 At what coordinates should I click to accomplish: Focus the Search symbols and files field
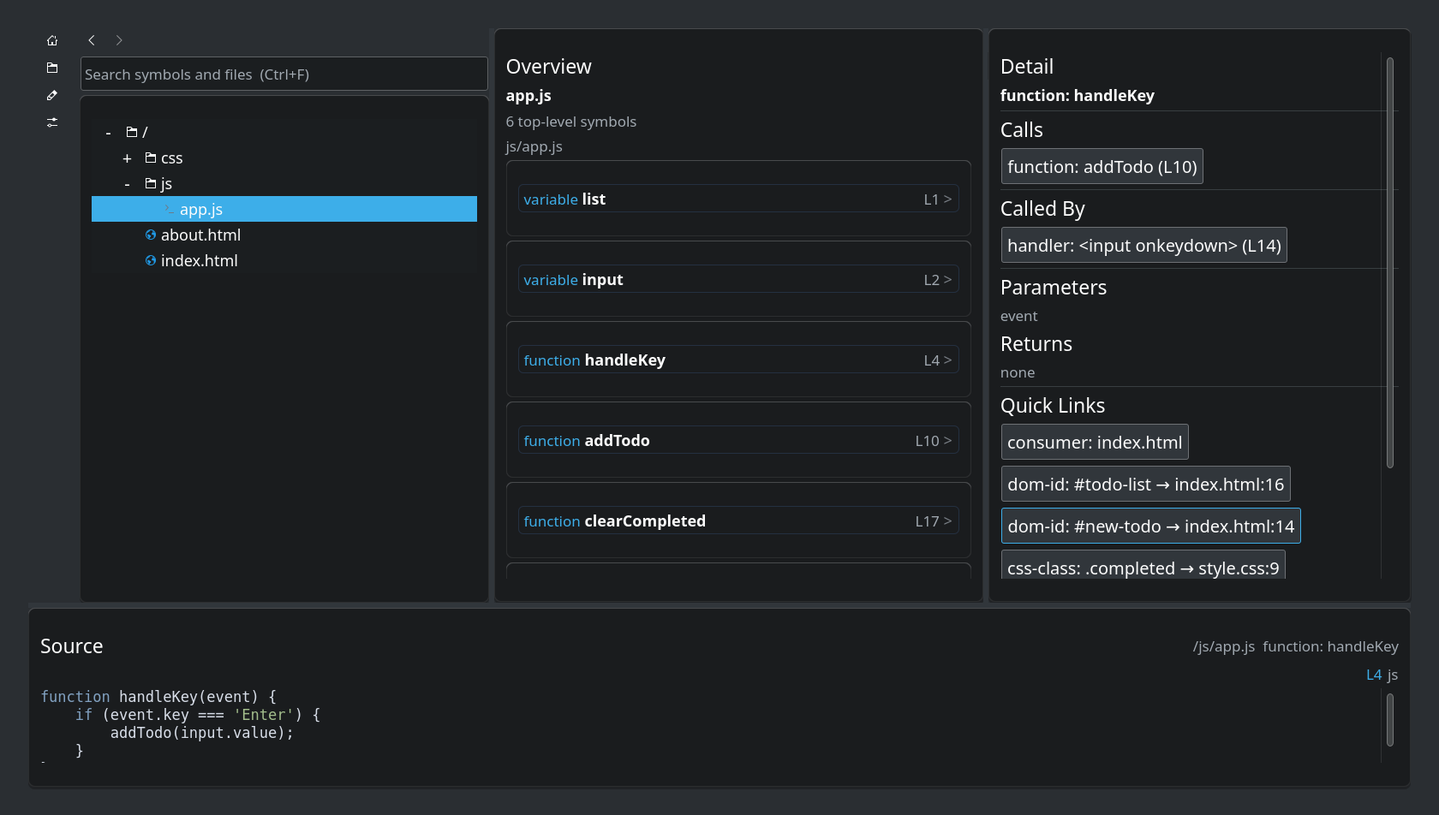tap(284, 74)
